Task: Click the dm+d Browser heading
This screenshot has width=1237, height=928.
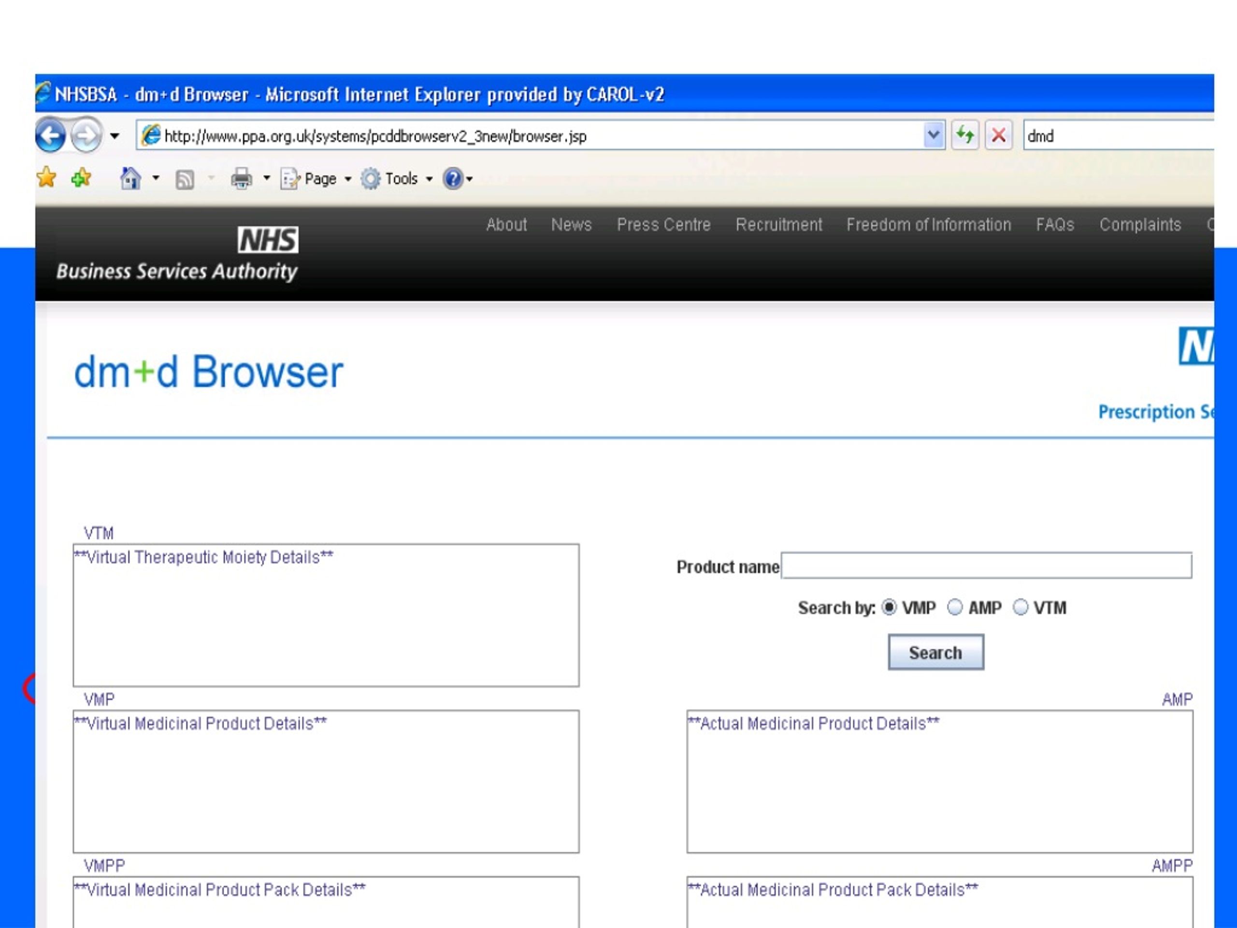Action: pos(208,371)
